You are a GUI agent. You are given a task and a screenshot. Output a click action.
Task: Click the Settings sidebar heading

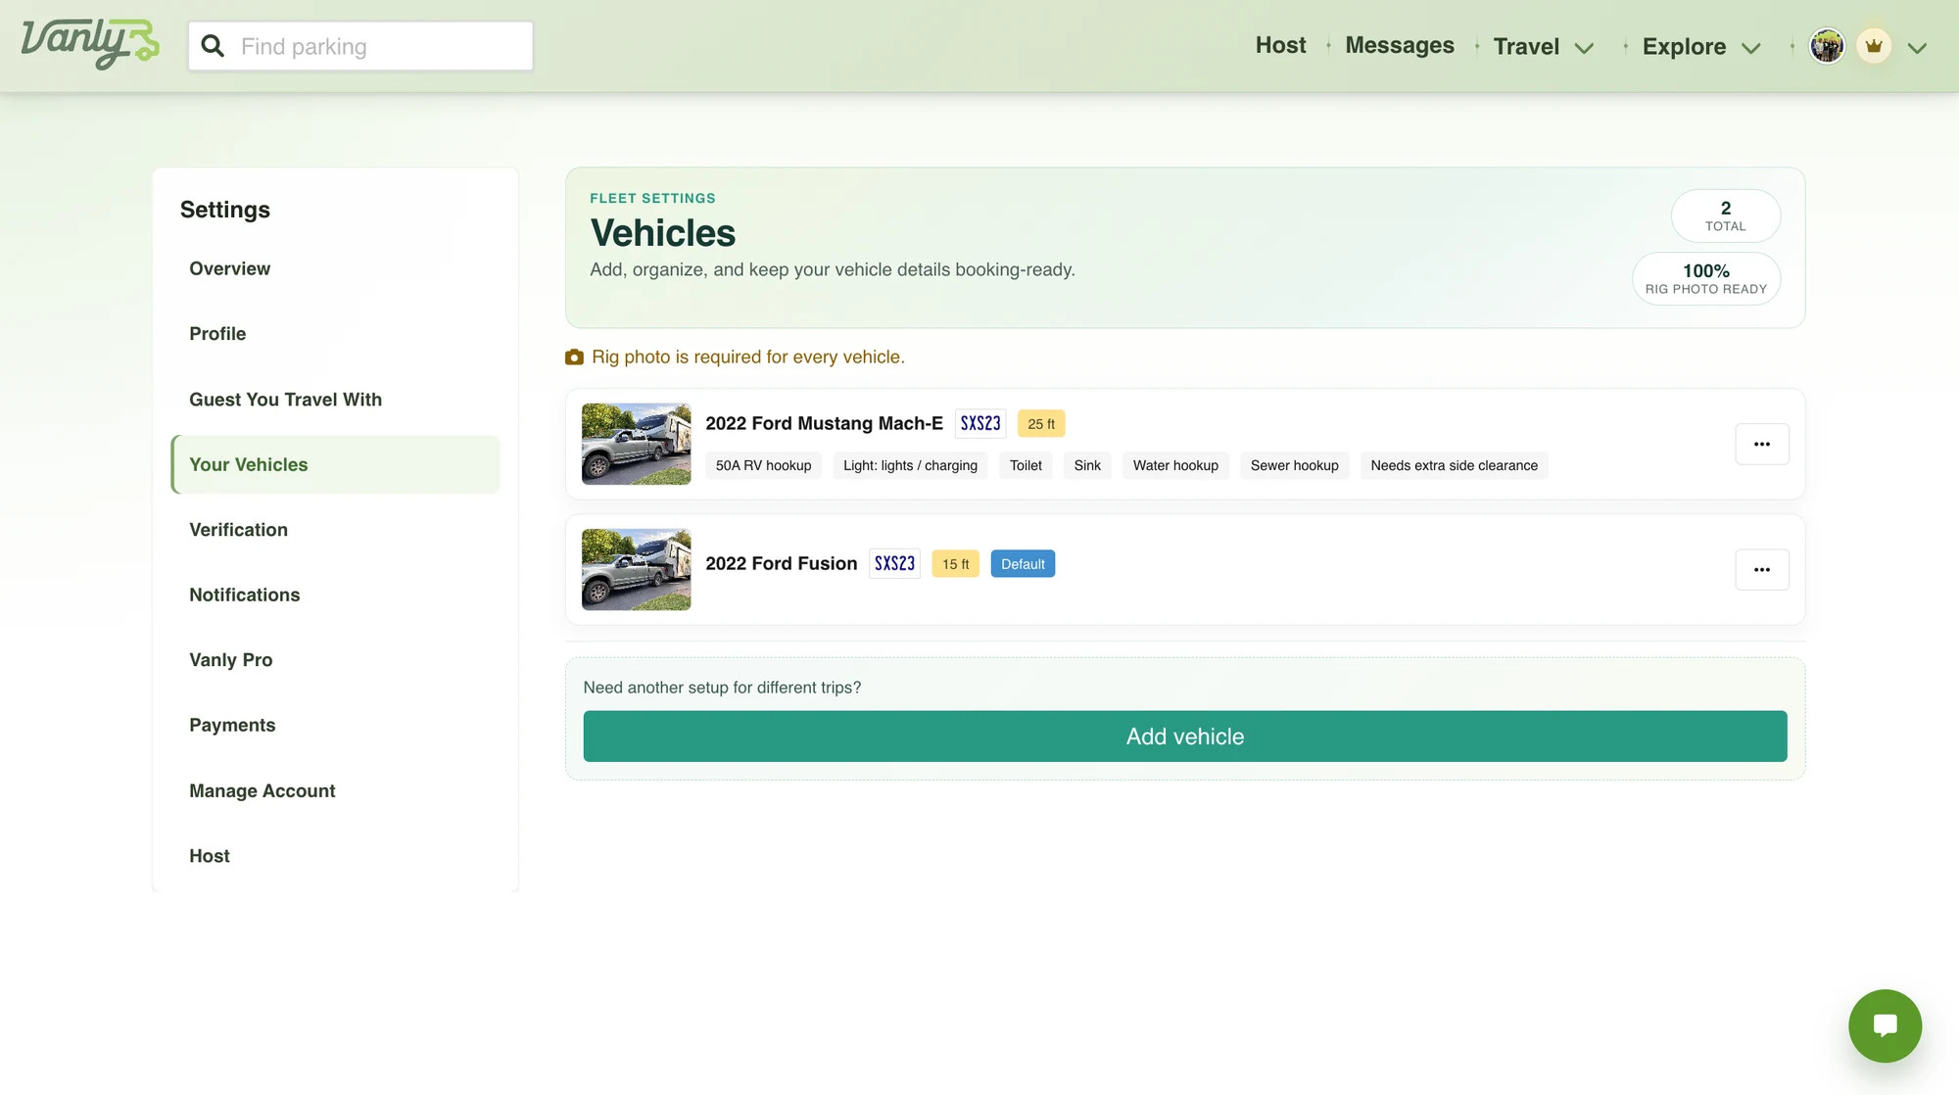(x=224, y=210)
